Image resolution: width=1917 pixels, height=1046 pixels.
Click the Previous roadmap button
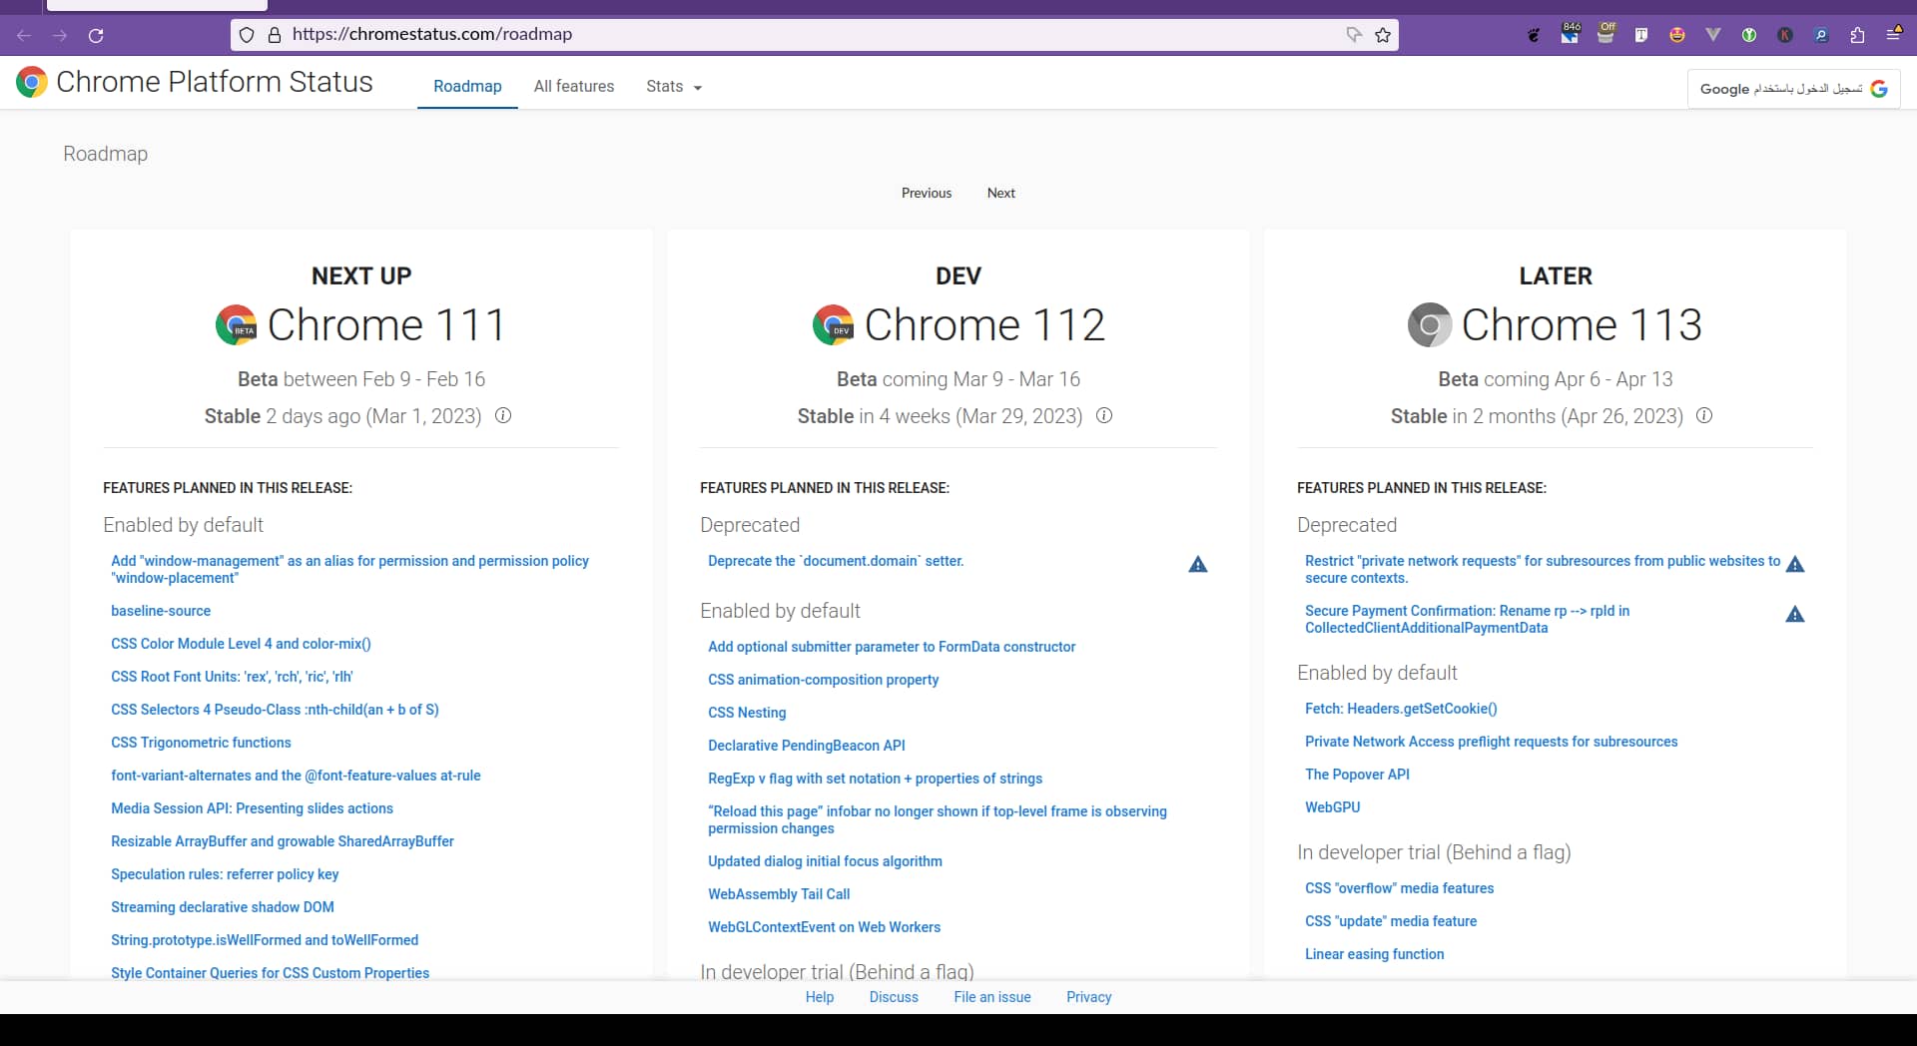pos(927,194)
